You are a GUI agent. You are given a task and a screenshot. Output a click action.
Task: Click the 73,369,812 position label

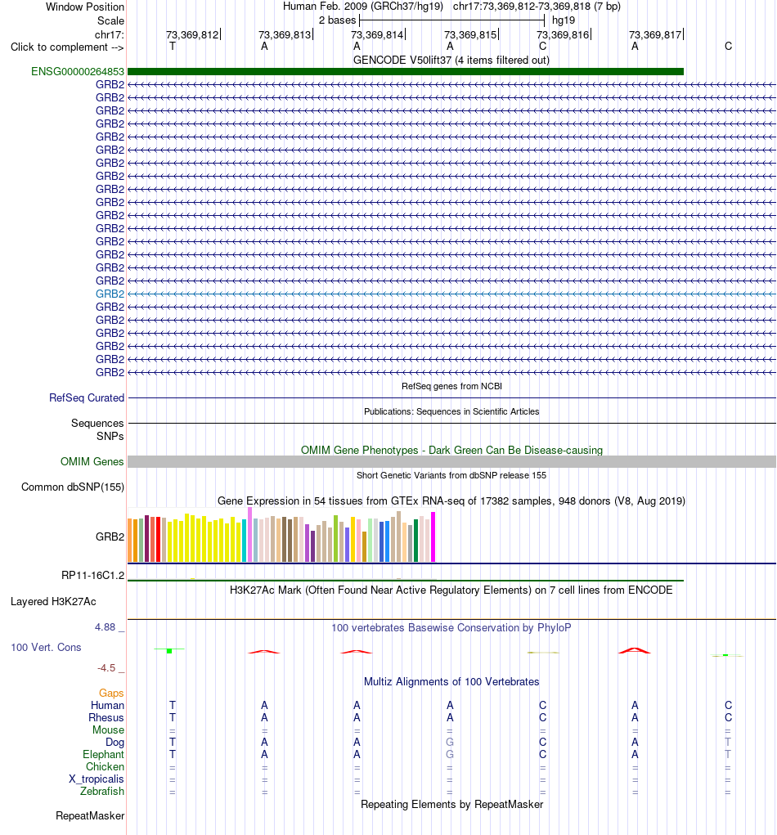(192, 34)
